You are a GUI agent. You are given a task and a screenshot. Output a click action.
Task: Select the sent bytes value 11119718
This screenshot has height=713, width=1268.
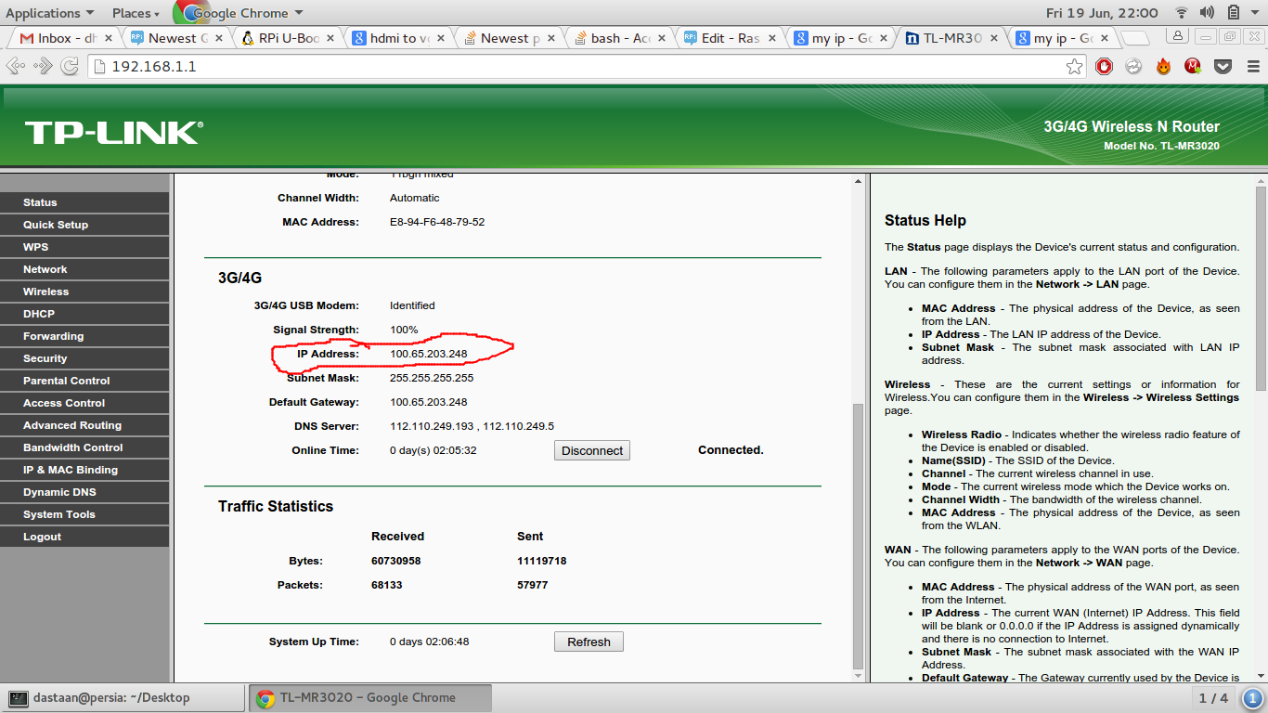[x=542, y=561]
